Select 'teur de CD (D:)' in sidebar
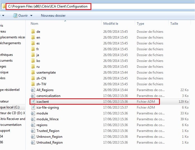Image resolution: width=195 pixels, height=150 pixels. coord(13,113)
